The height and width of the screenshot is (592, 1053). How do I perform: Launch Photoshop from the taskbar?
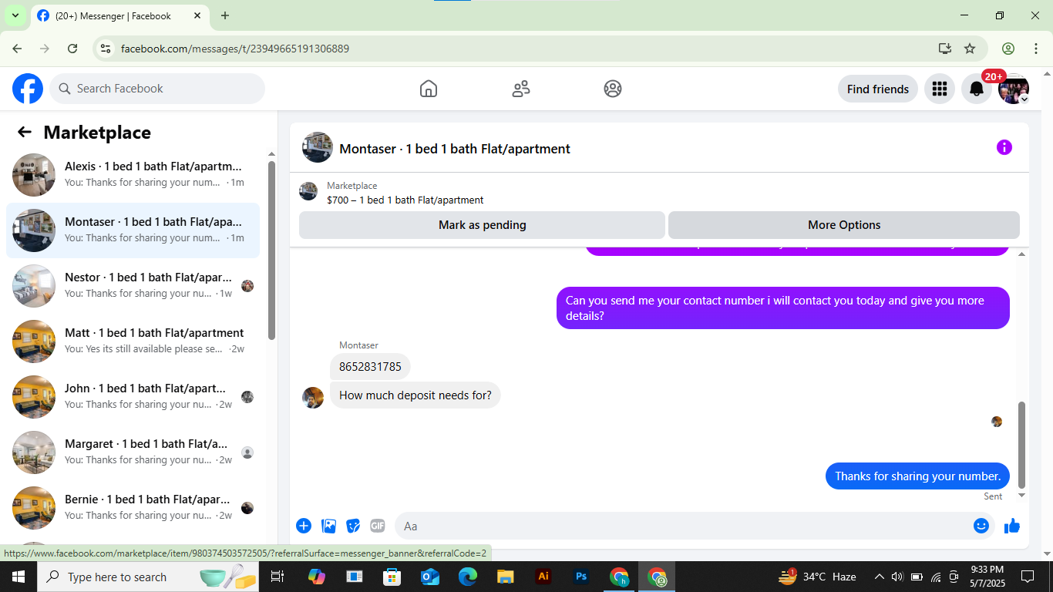[581, 577]
